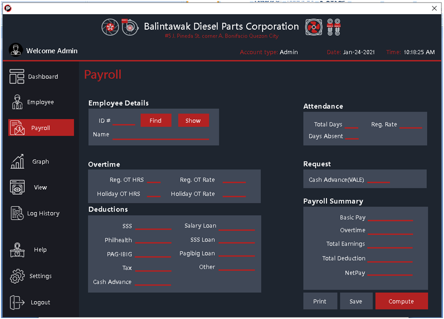Click the Cash Advance(VALE) request field
The height and width of the screenshot is (319, 444).
click(x=379, y=179)
